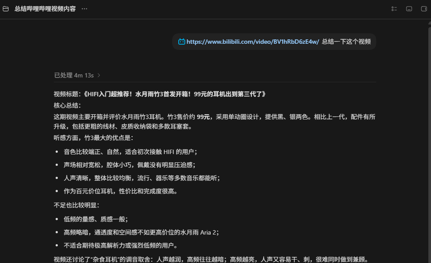The width and height of the screenshot is (431, 263).
Task: Open the three-dot menu next to the title
Action: point(85,9)
